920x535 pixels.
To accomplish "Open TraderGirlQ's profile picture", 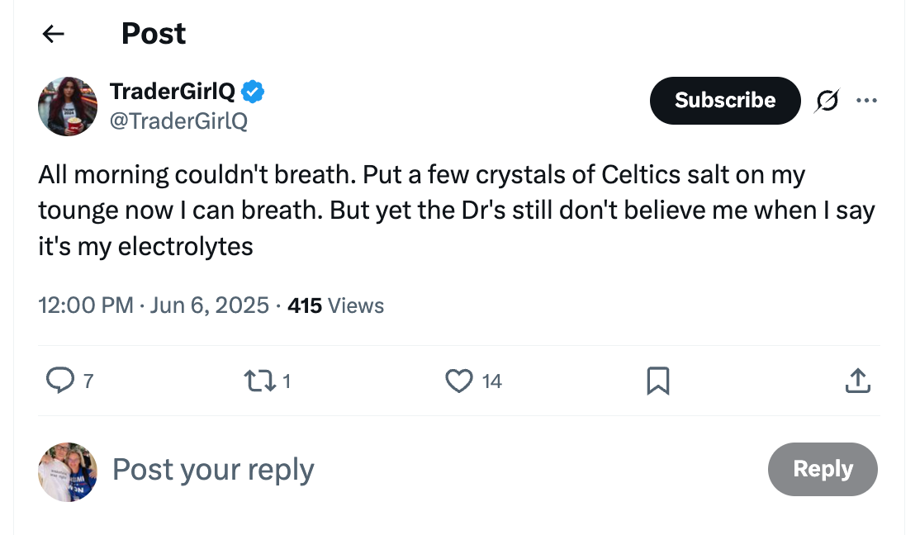I will tap(68, 107).
